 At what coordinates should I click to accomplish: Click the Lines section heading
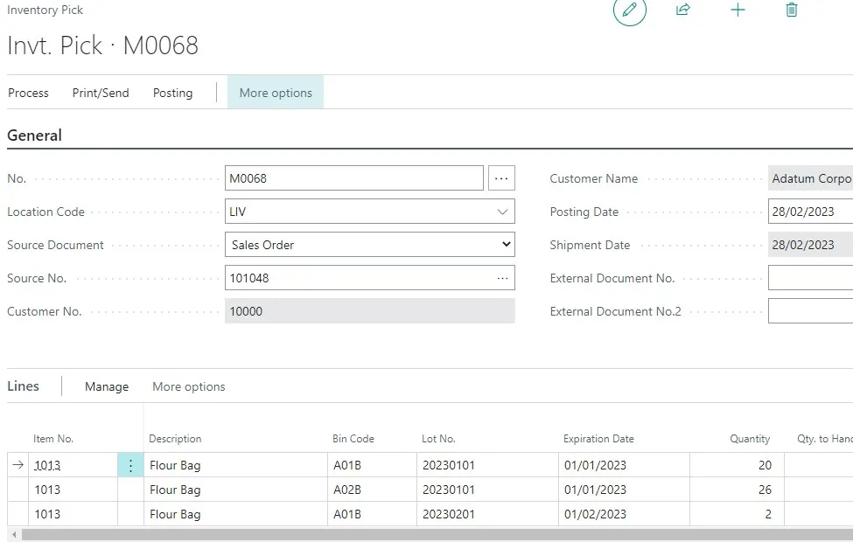pyautogui.click(x=23, y=386)
